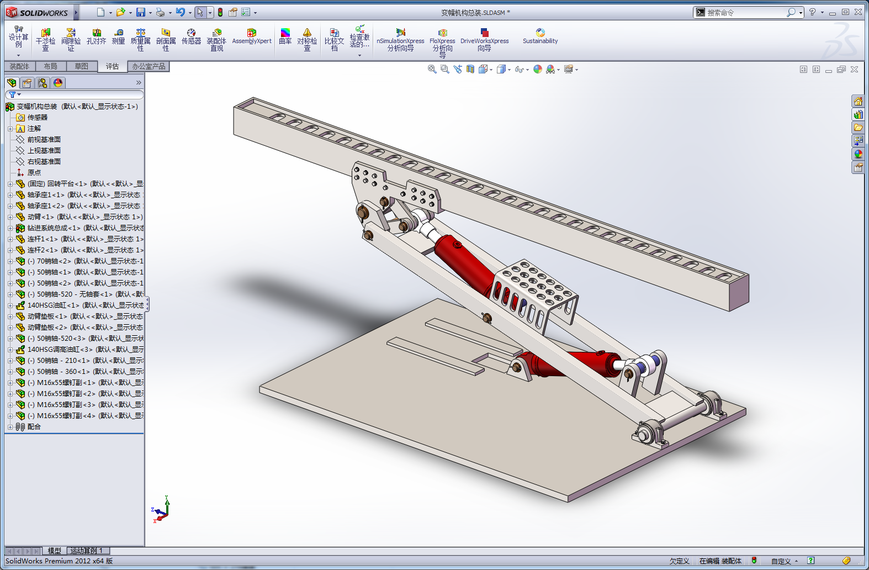Select the 评估 tab
Viewport: 869px width, 570px height.
112,66
